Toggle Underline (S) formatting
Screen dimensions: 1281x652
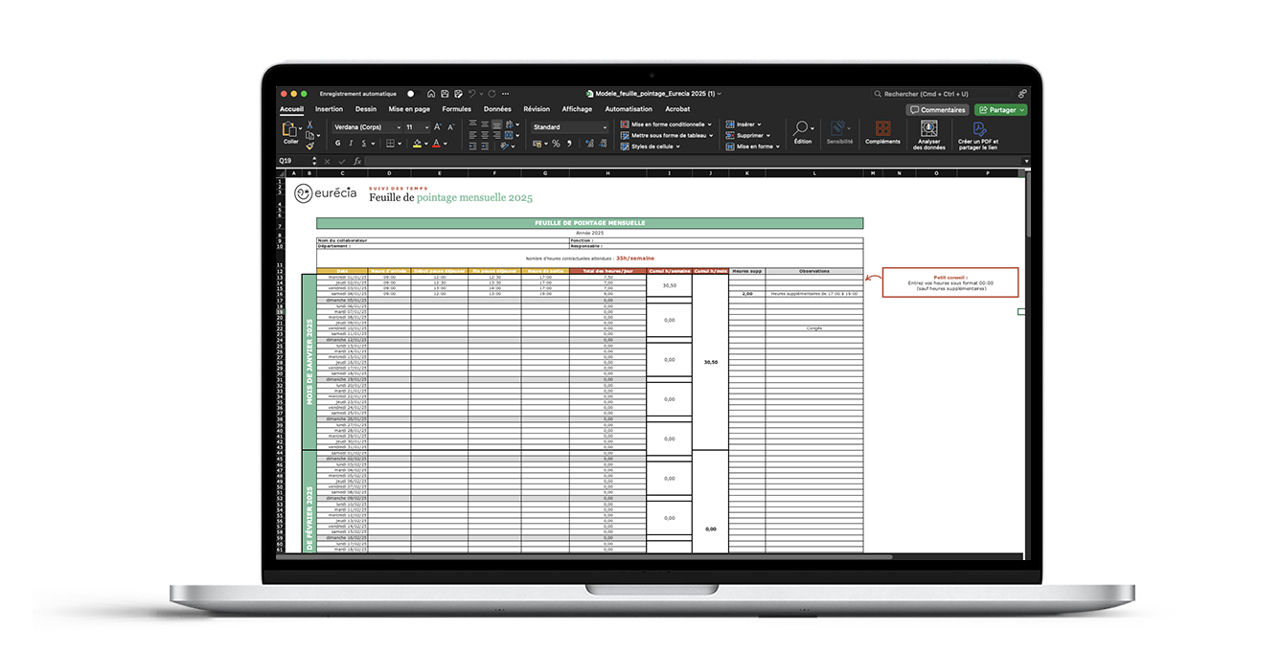tap(364, 144)
